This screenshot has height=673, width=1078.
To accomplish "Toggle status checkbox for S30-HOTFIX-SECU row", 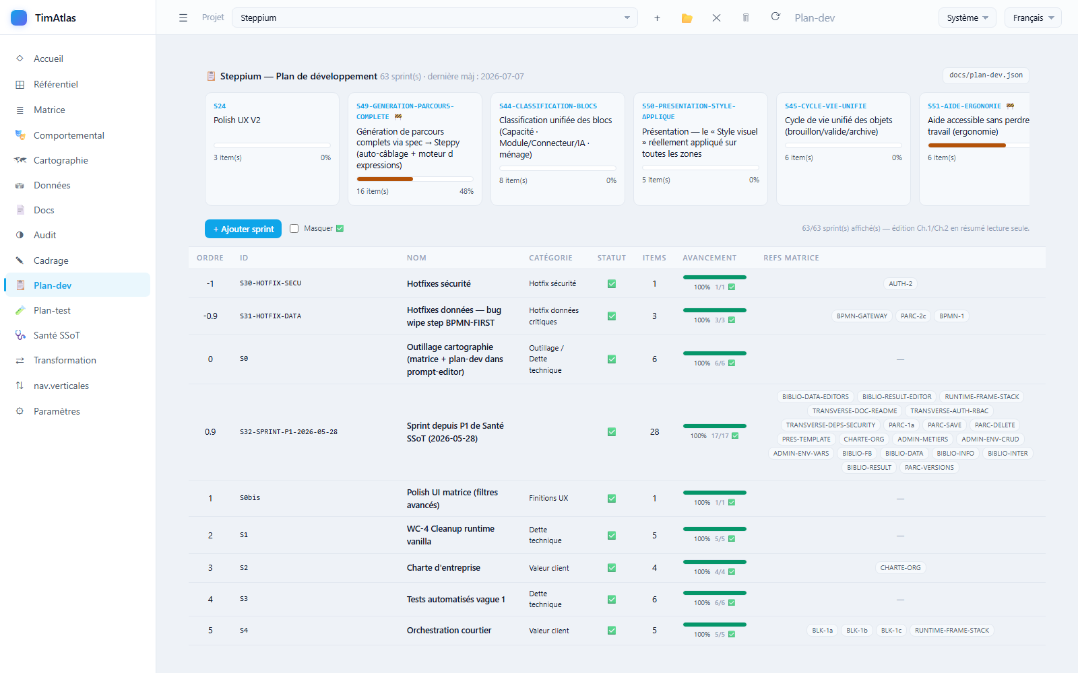I will click(612, 284).
